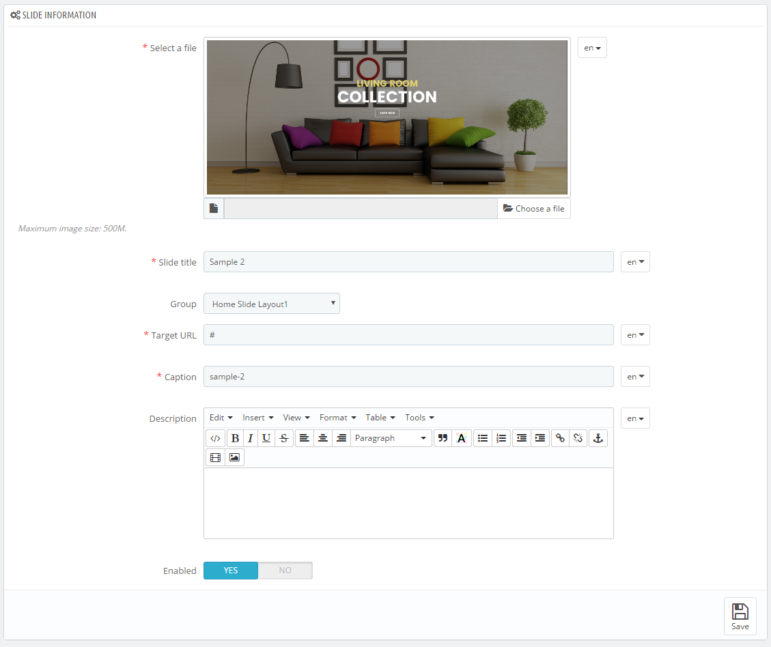Click the Caption input field
Image resolution: width=771 pixels, height=647 pixels.
point(408,376)
